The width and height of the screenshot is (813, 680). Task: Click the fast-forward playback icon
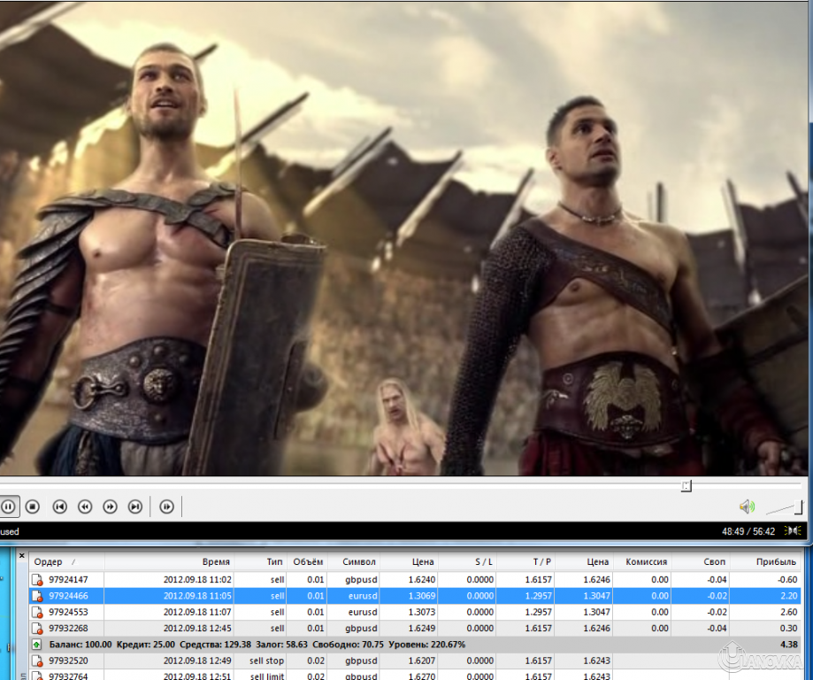110,506
